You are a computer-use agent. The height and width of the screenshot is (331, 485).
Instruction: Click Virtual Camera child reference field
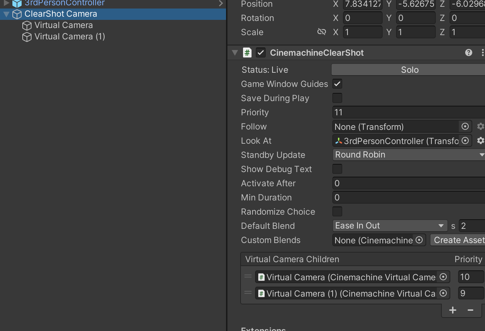point(346,277)
